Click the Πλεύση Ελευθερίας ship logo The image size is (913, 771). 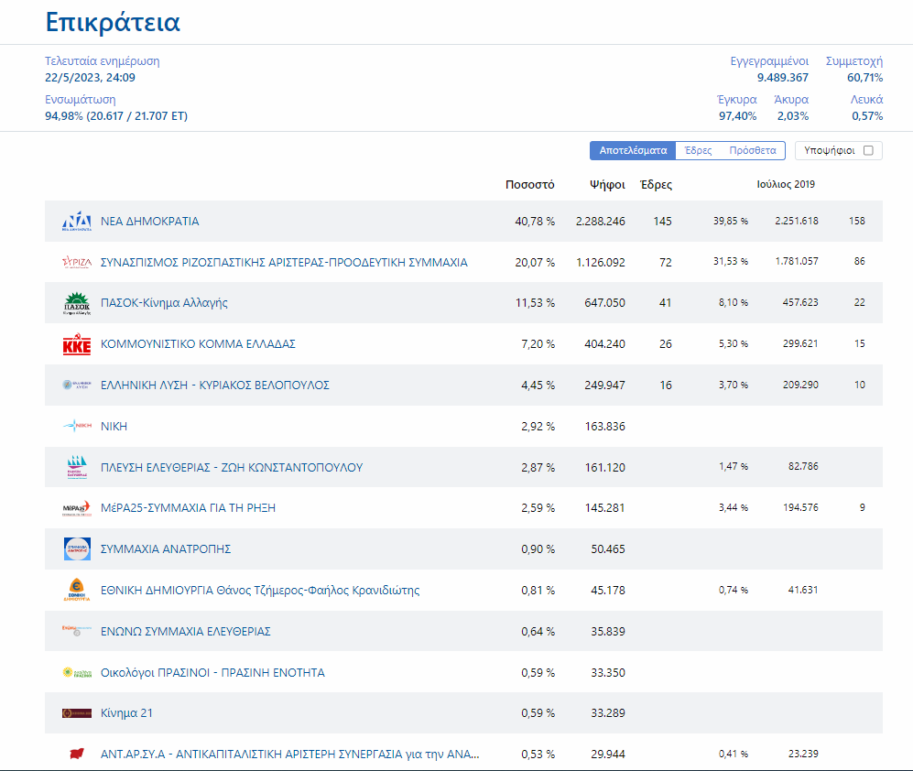(x=77, y=468)
